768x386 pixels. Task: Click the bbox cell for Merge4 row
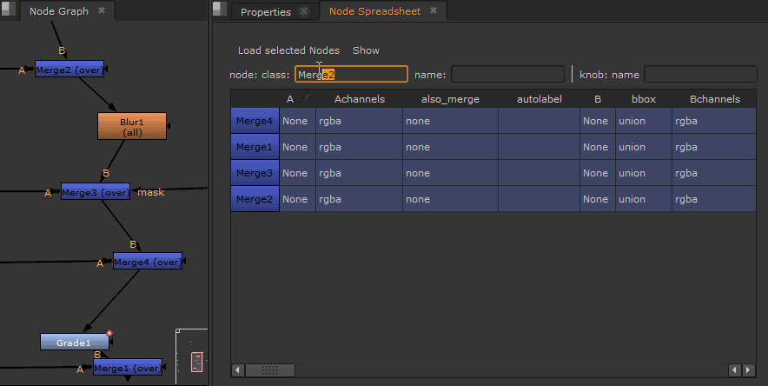click(x=642, y=121)
